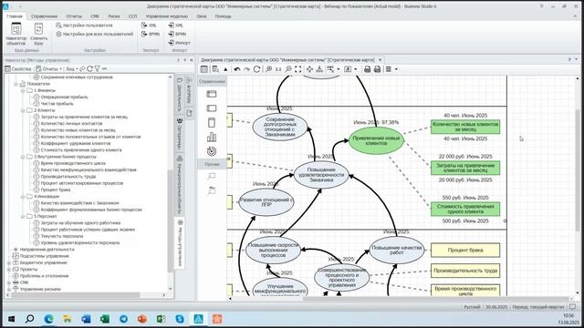Select the Привлечение новых клиентов green goal
The width and height of the screenshot is (584, 328).
coord(376,140)
